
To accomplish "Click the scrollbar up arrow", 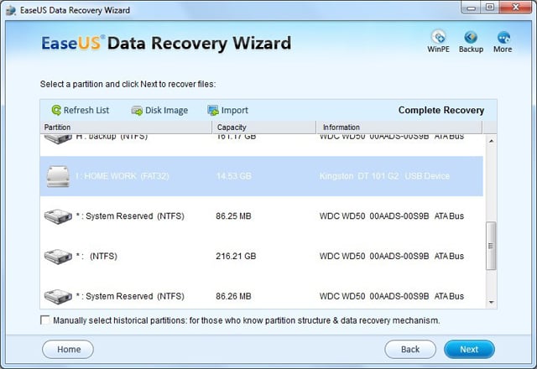I will tap(491, 141).
